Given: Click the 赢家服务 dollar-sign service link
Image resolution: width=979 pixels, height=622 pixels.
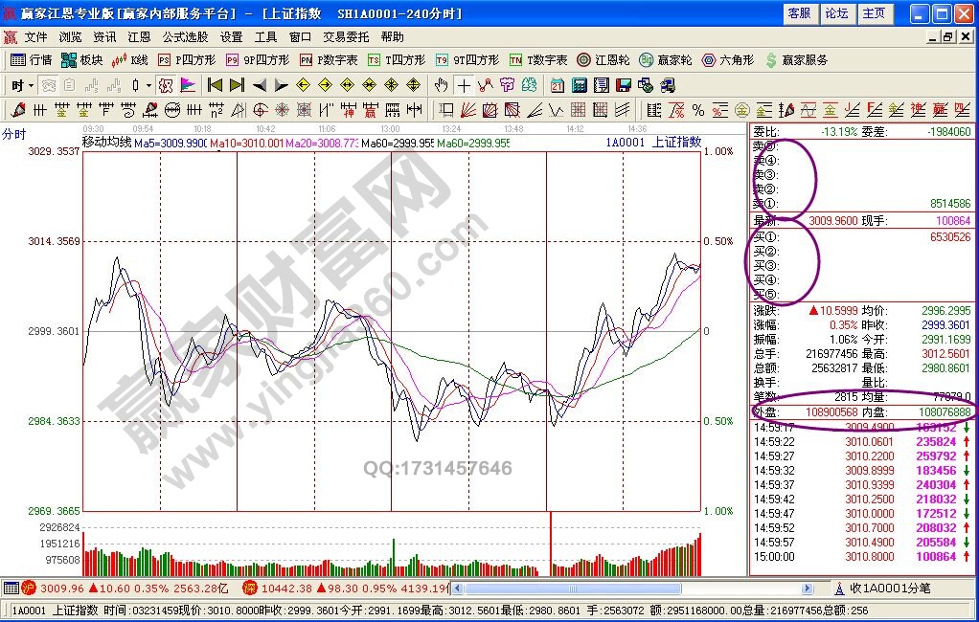Looking at the screenshot, I should coord(797,59).
